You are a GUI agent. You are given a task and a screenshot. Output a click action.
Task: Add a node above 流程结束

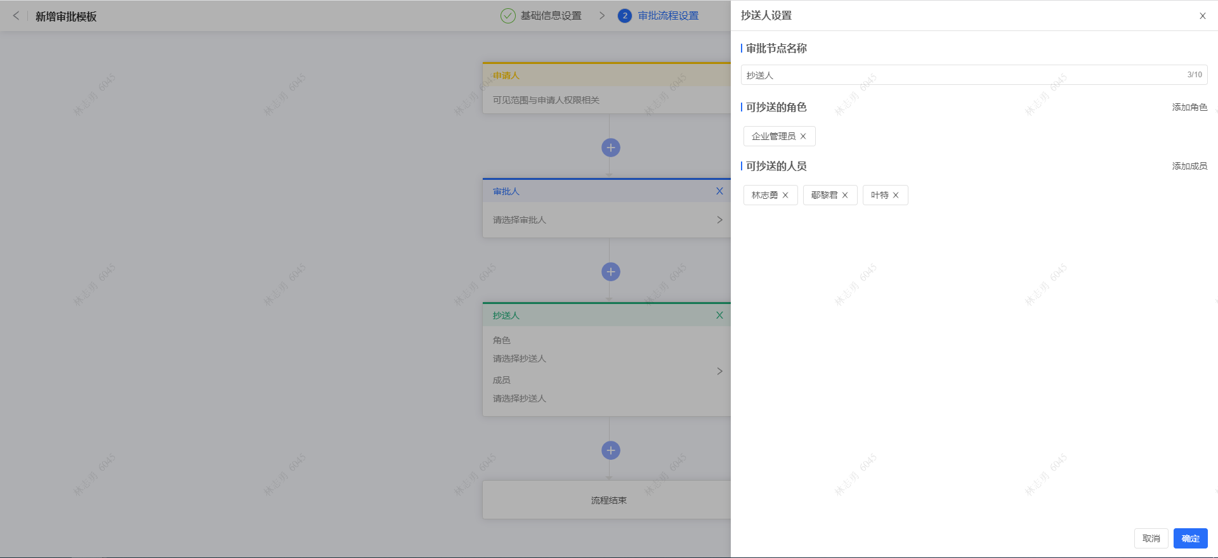tap(611, 450)
